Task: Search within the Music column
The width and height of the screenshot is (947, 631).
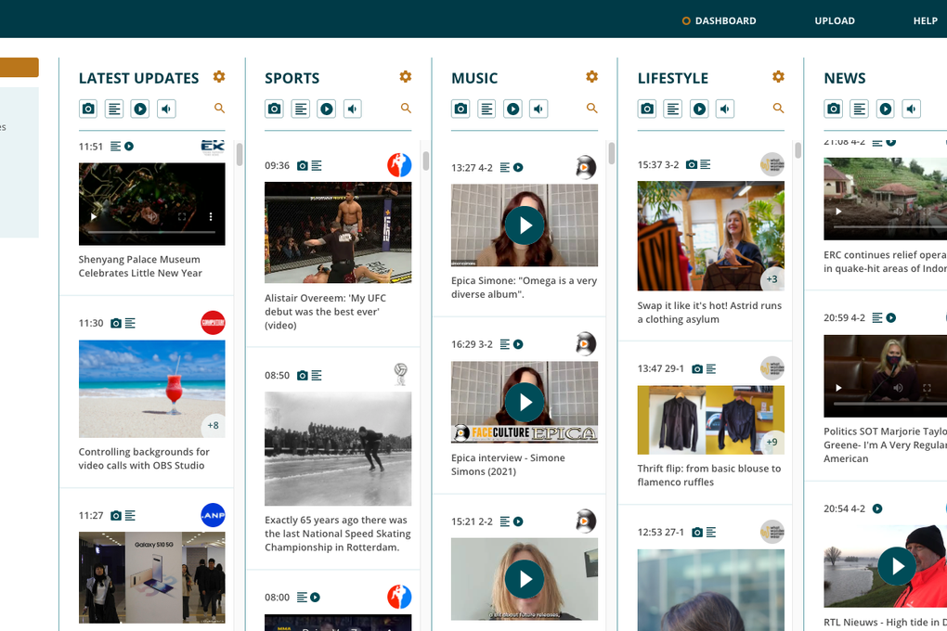Action: coord(592,109)
